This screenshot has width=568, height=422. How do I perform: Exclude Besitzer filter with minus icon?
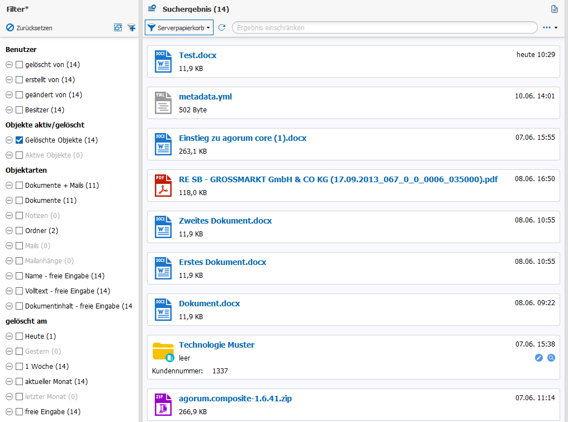(x=10, y=110)
